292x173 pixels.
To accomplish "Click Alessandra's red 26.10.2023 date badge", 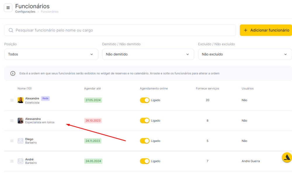I will (93, 120).
